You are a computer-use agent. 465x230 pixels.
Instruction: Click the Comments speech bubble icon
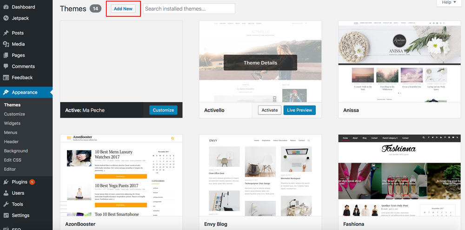(x=6, y=66)
